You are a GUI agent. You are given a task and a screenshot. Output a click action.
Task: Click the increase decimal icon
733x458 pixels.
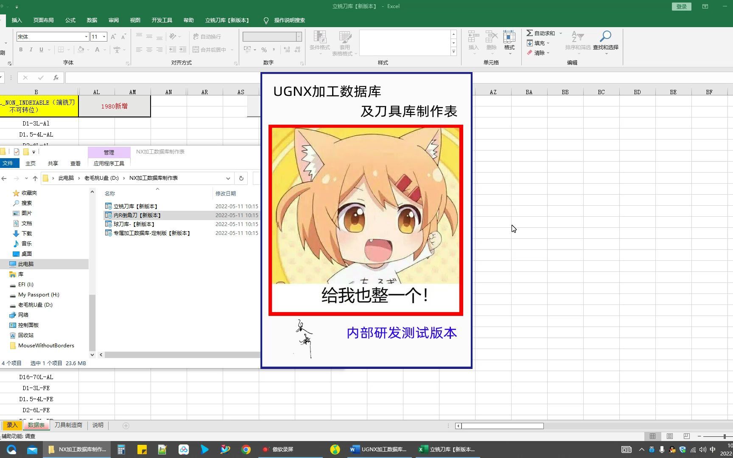[287, 50]
